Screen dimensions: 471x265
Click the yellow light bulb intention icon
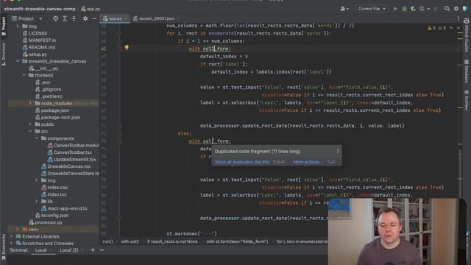pyautogui.click(x=127, y=47)
